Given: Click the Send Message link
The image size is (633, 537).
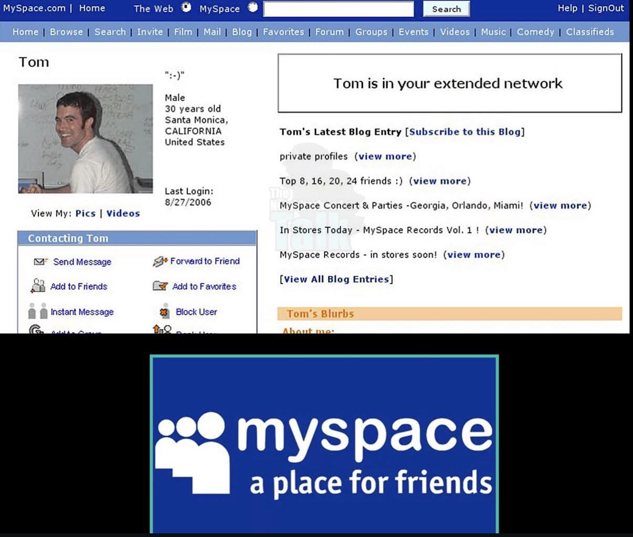Looking at the screenshot, I should pyautogui.click(x=82, y=262).
